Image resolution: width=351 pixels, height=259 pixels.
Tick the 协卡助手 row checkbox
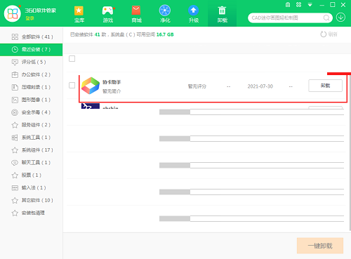pos(72,86)
